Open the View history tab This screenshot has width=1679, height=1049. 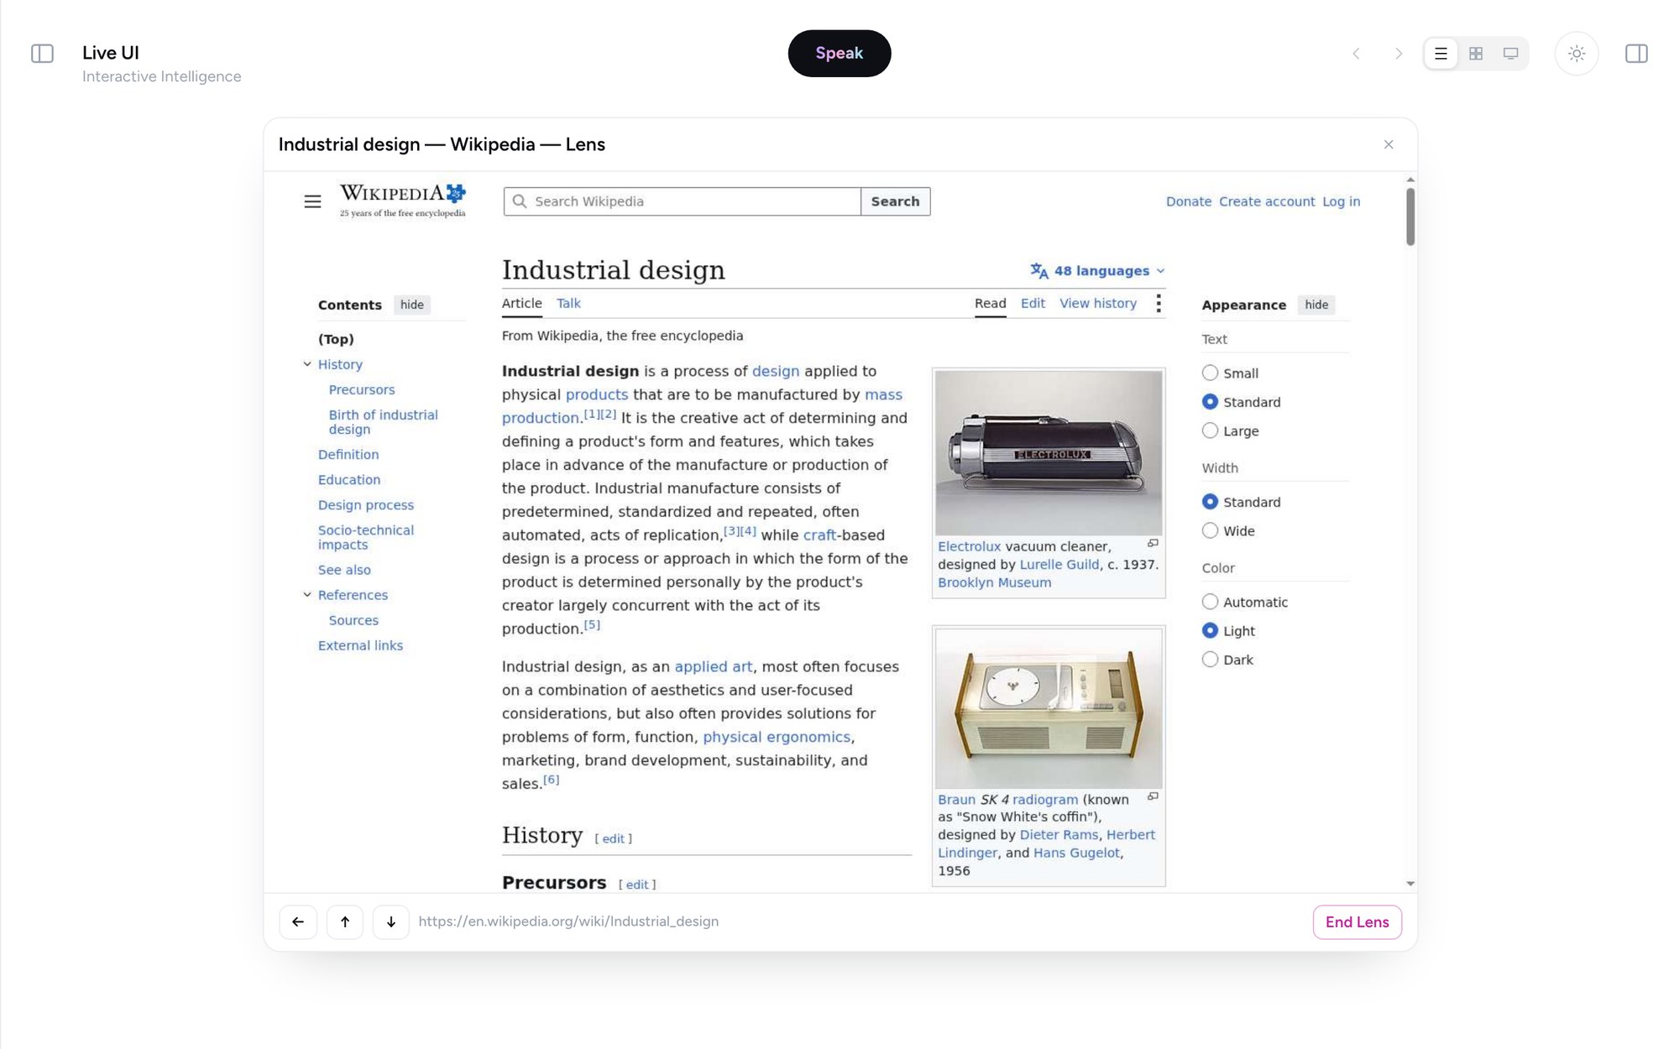tap(1098, 303)
